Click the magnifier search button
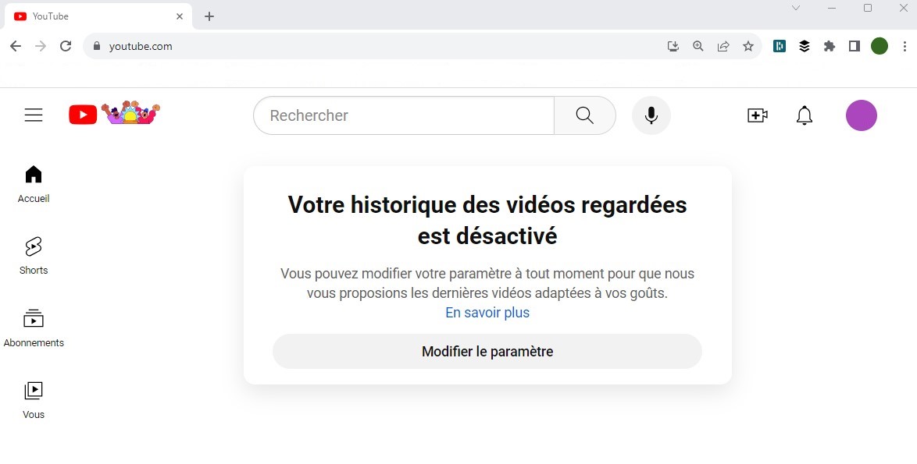 point(585,115)
